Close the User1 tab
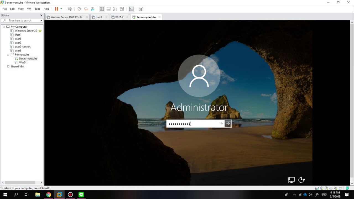The image size is (354, 199). (x=106, y=17)
